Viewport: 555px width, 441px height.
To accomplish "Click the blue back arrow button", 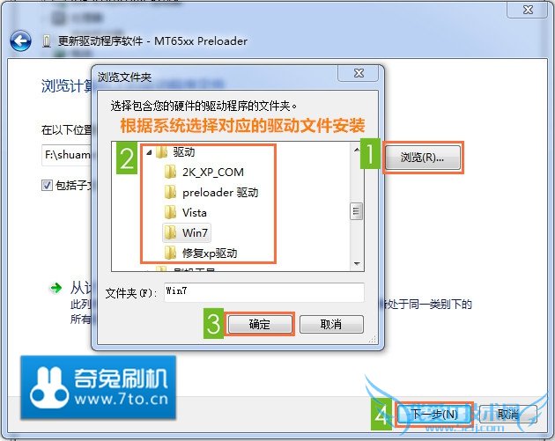I will click(x=20, y=41).
